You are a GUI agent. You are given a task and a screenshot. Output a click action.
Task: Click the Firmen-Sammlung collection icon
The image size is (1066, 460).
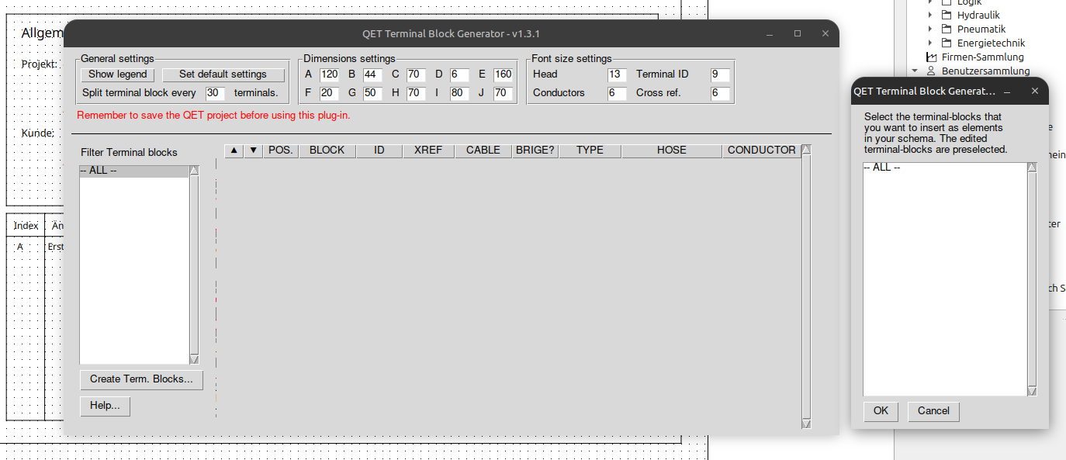click(932, 57)
